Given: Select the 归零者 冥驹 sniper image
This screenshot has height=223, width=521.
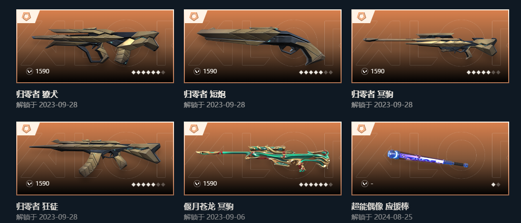Looking at the screenshot, I should click(431, 46).
